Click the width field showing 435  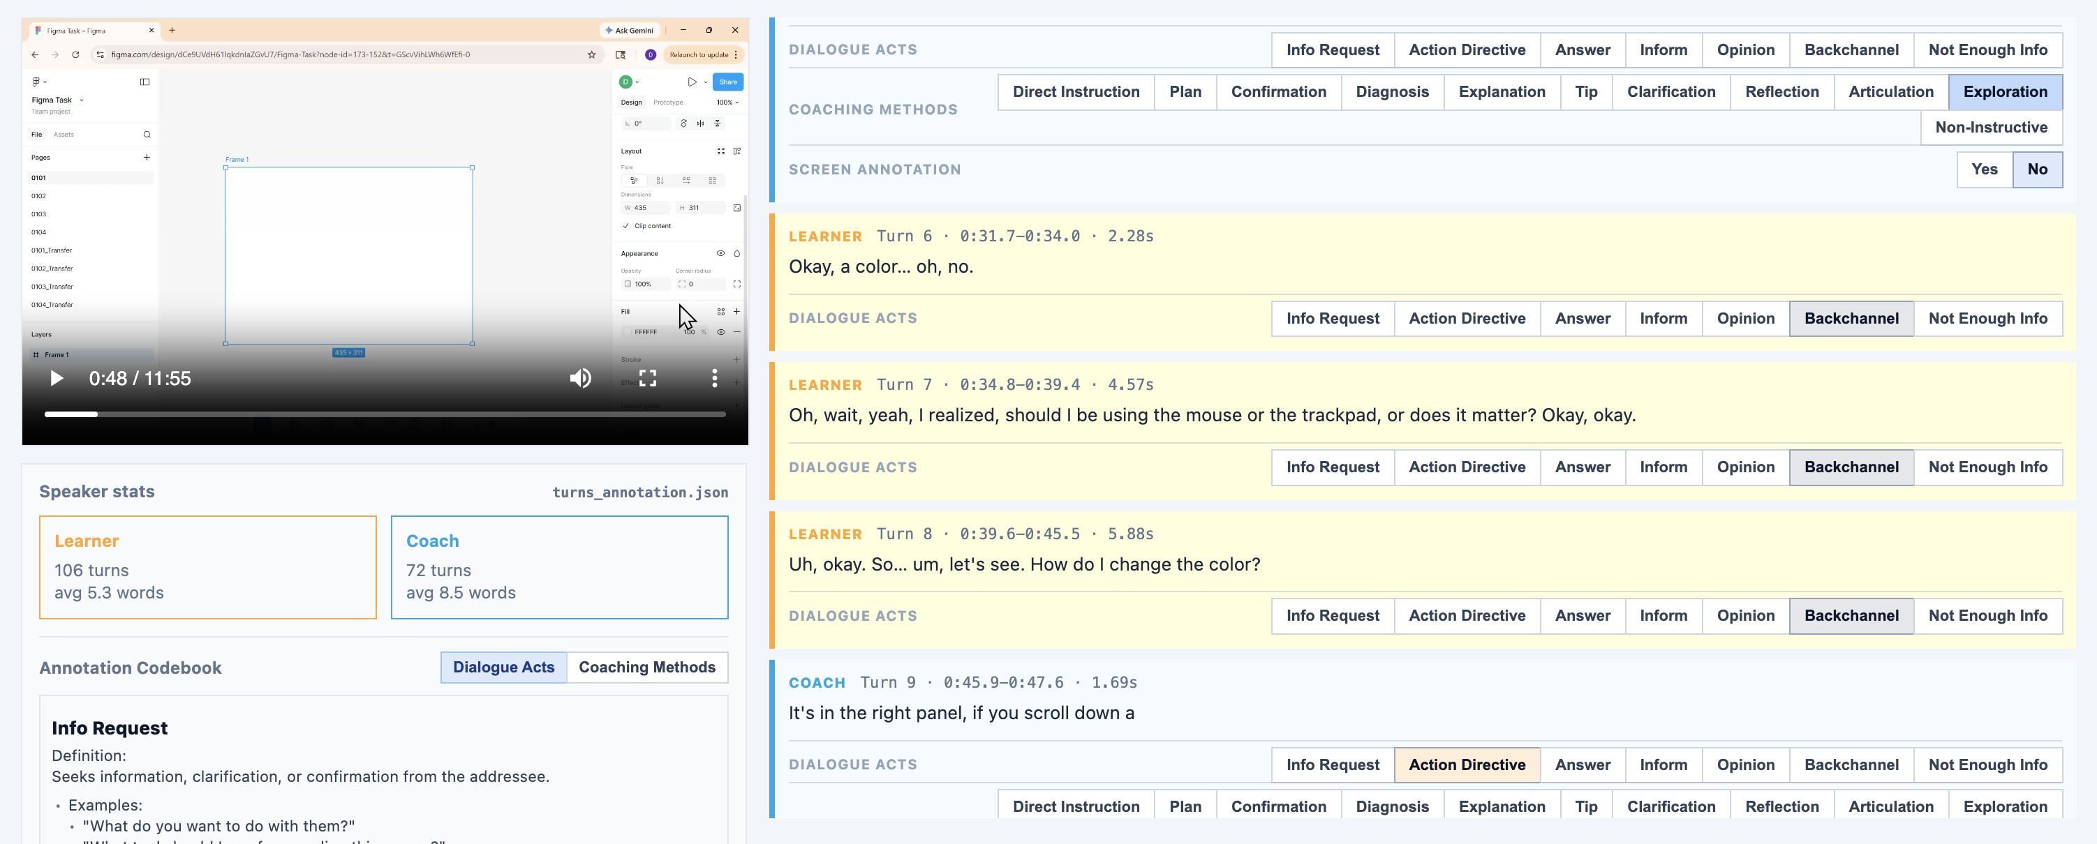tap(646, 207)
